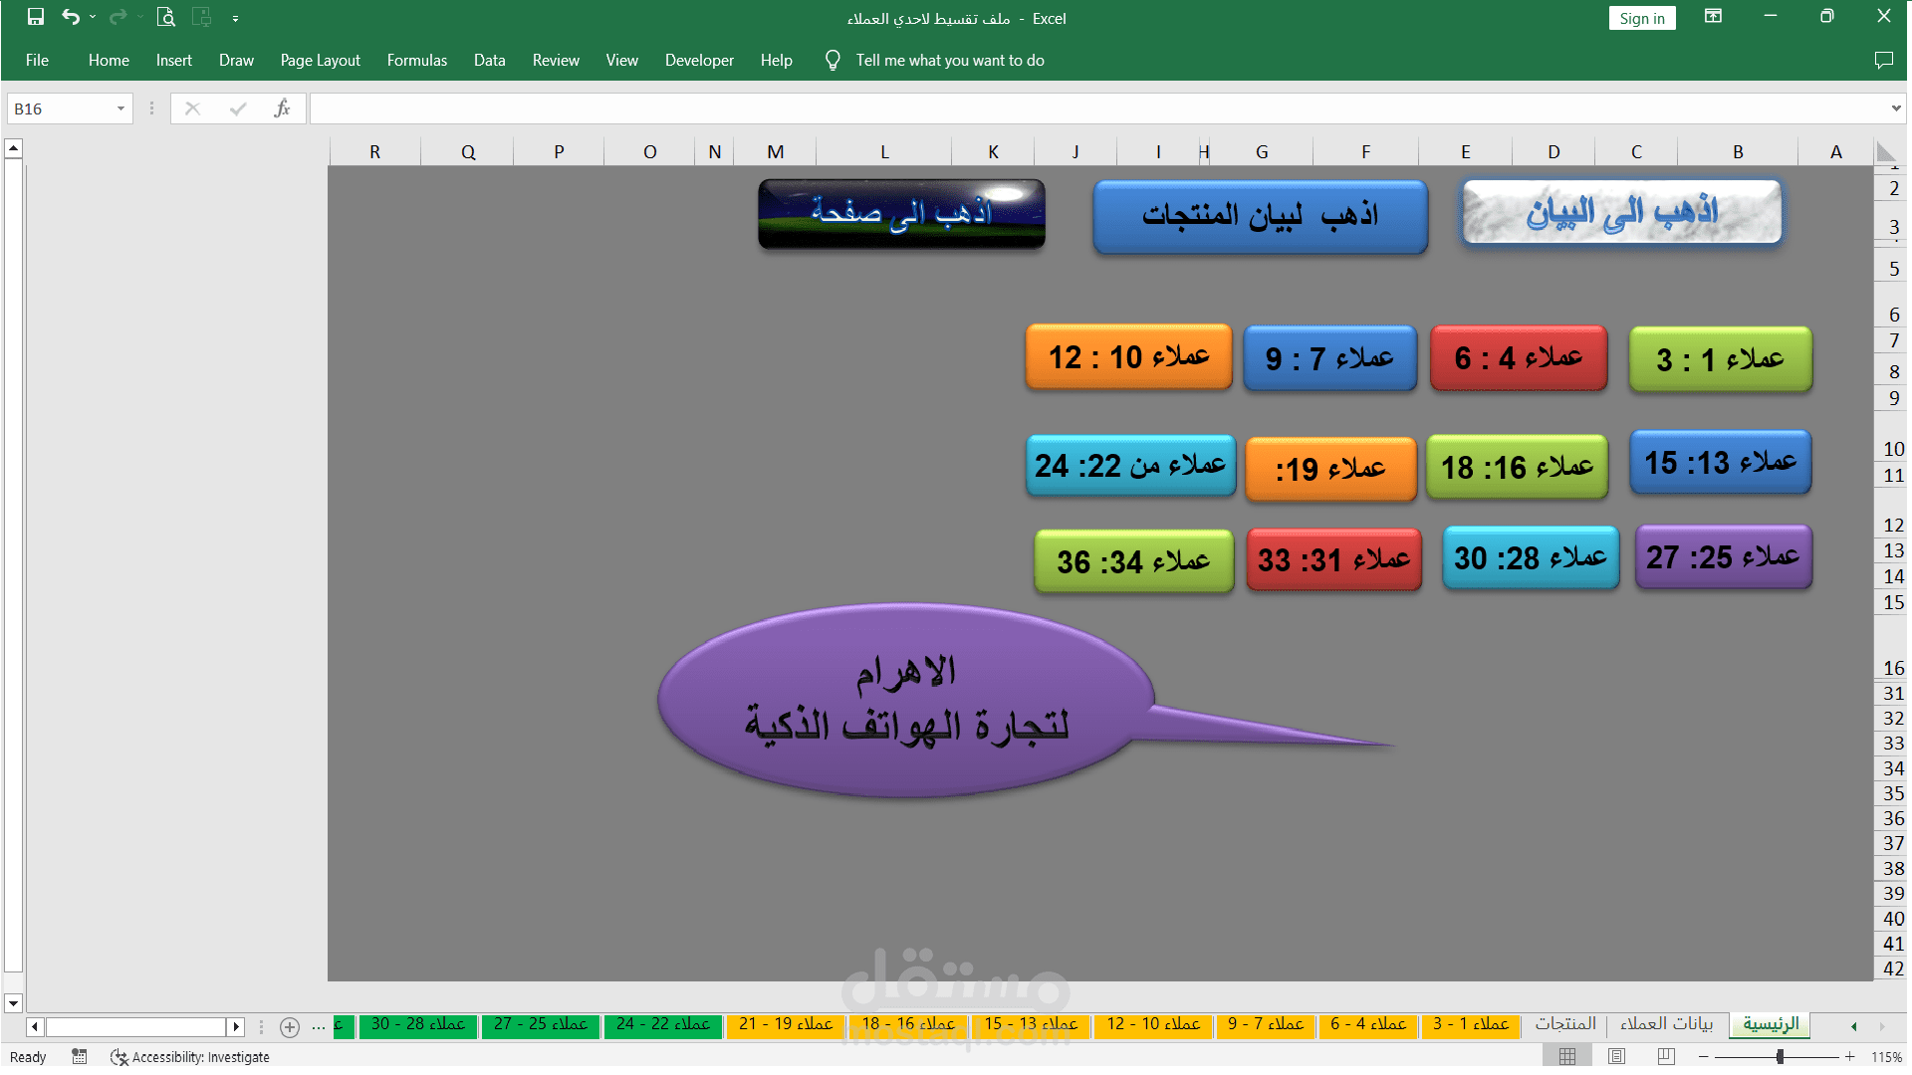Click the Insert Function fx icon
Image resolution: width=1912 pixels, height=1075 pixels.
click(x=282, y=108)
